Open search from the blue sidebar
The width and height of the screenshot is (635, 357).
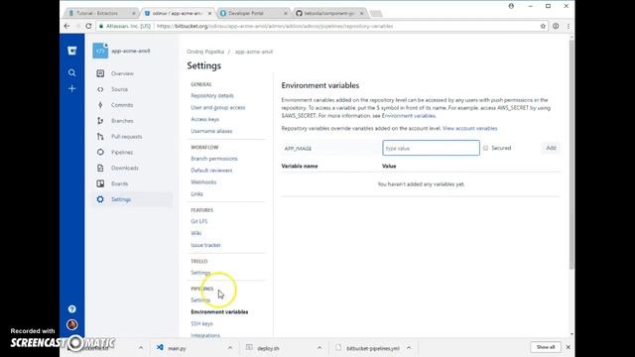pyautogui.click(x=72, y=72)
